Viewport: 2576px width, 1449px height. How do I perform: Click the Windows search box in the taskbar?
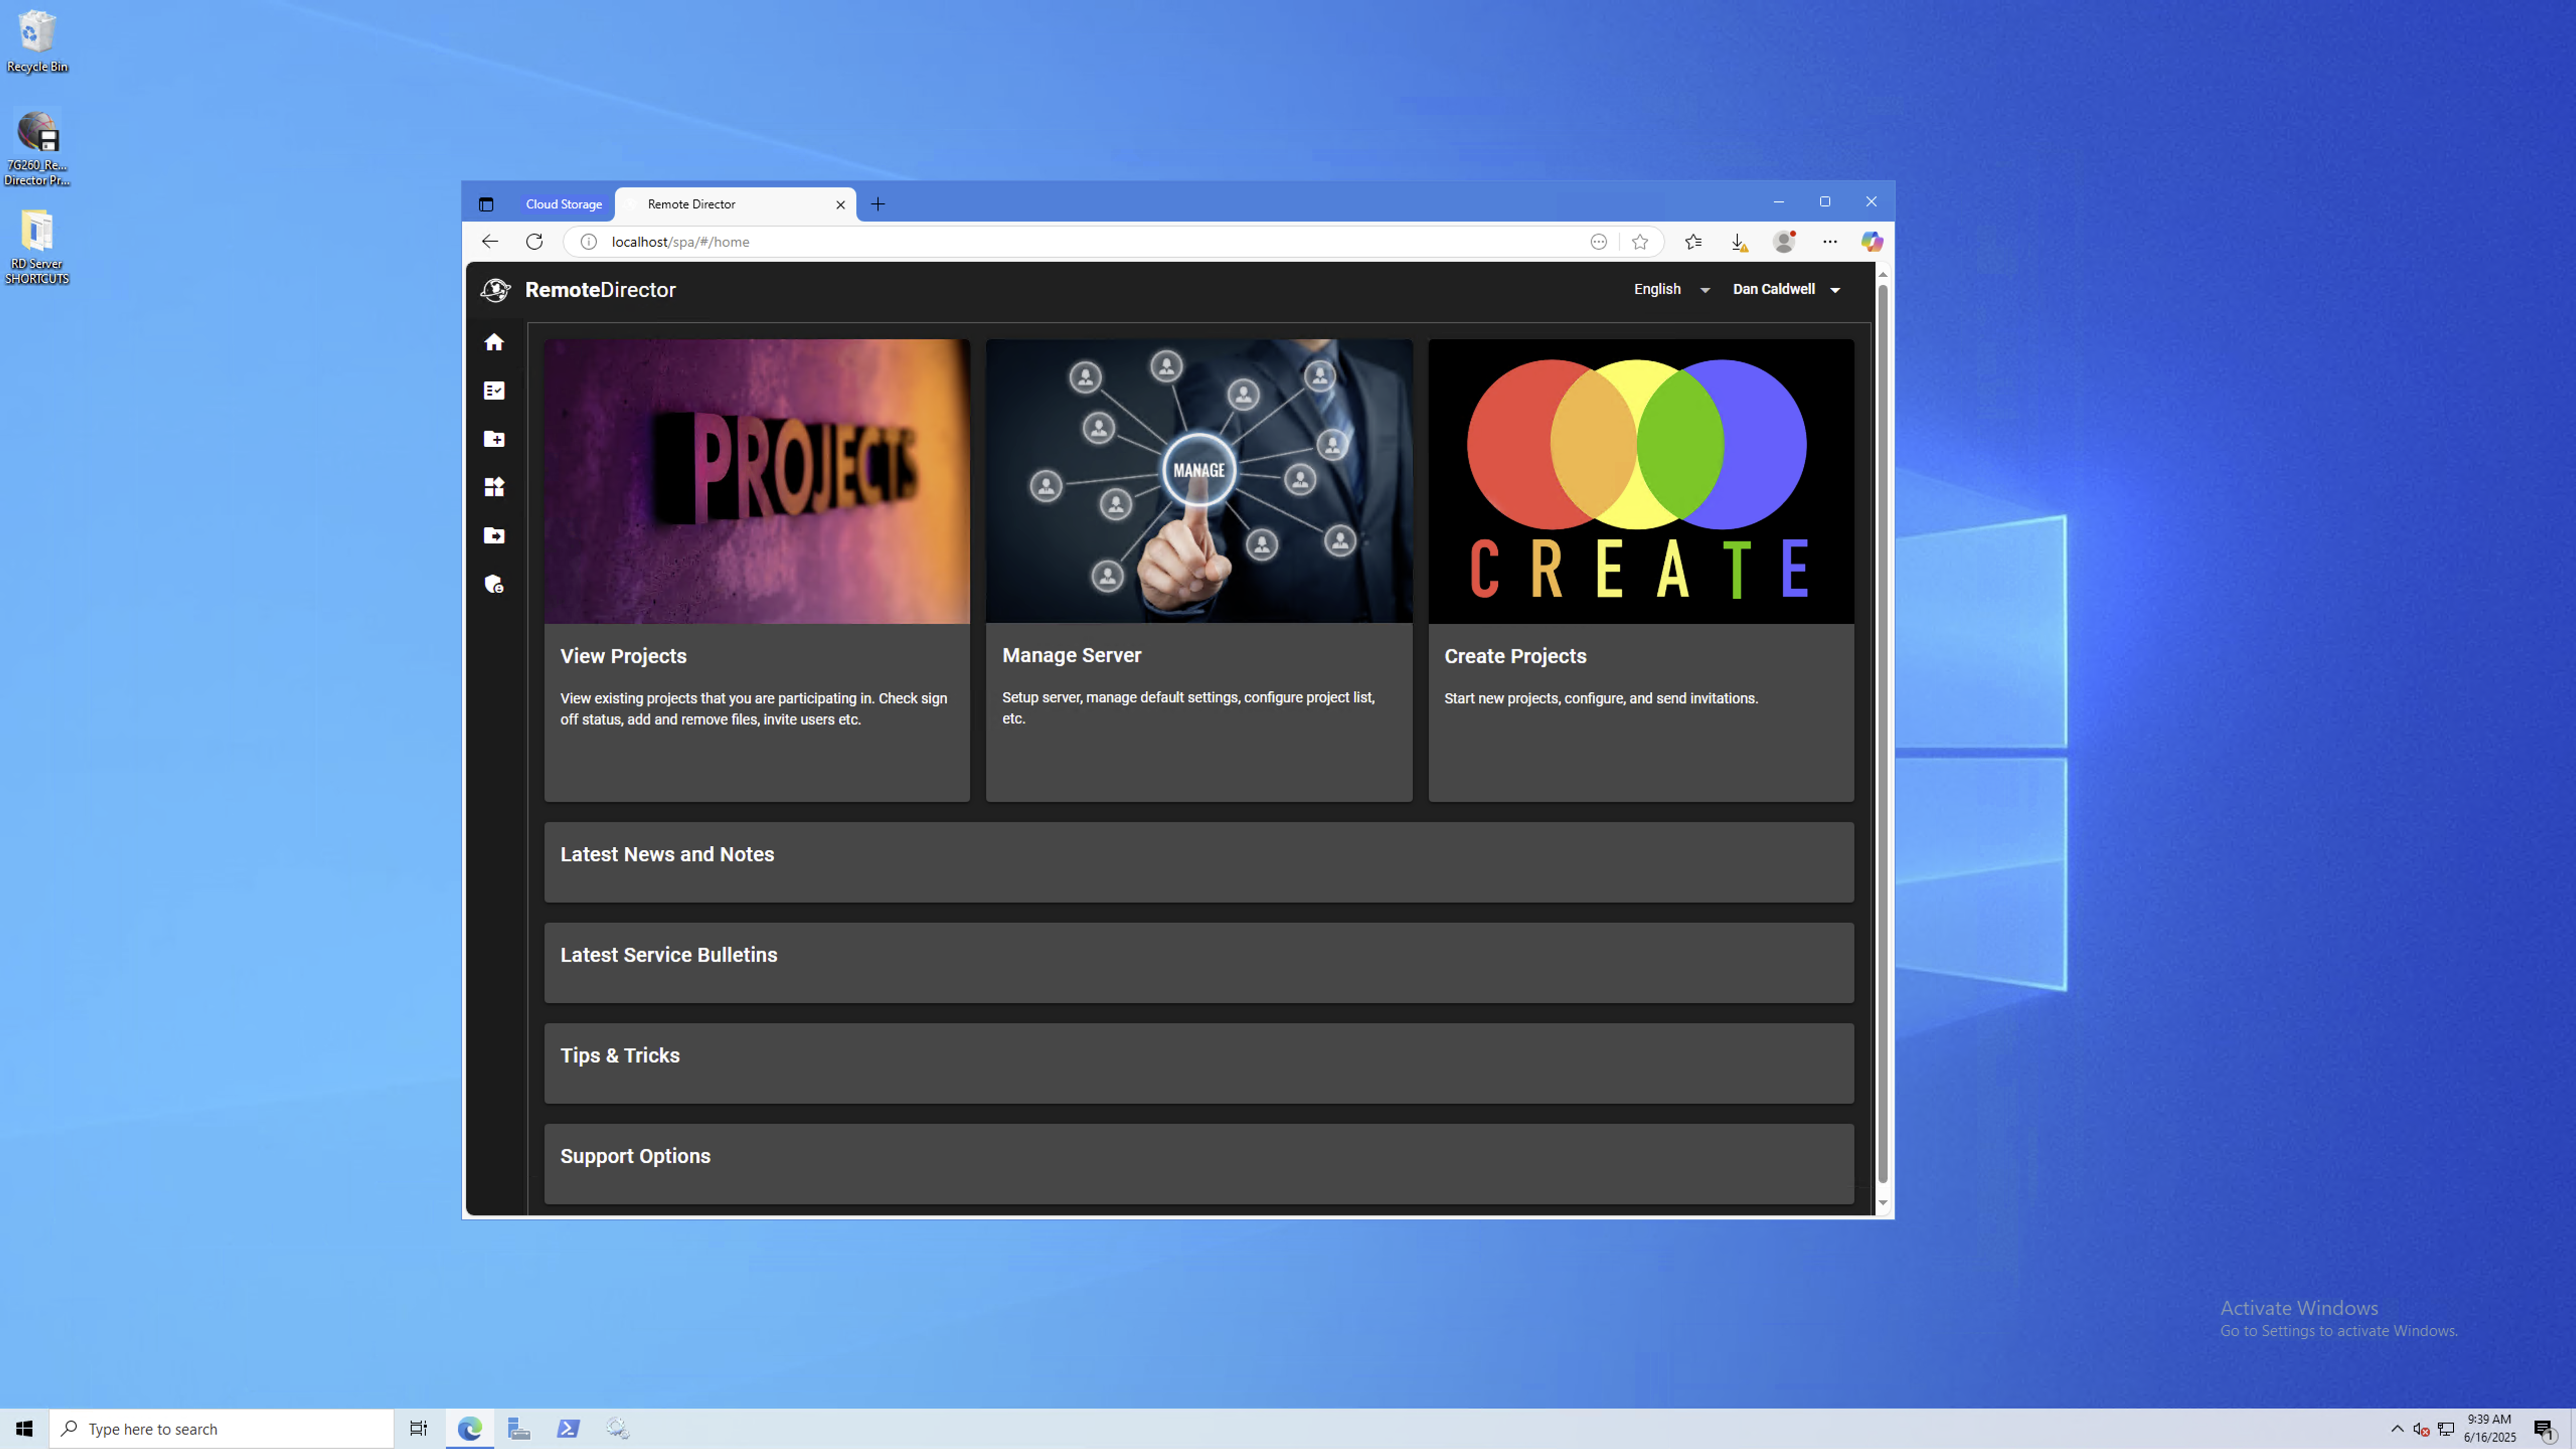[222, 1429]
